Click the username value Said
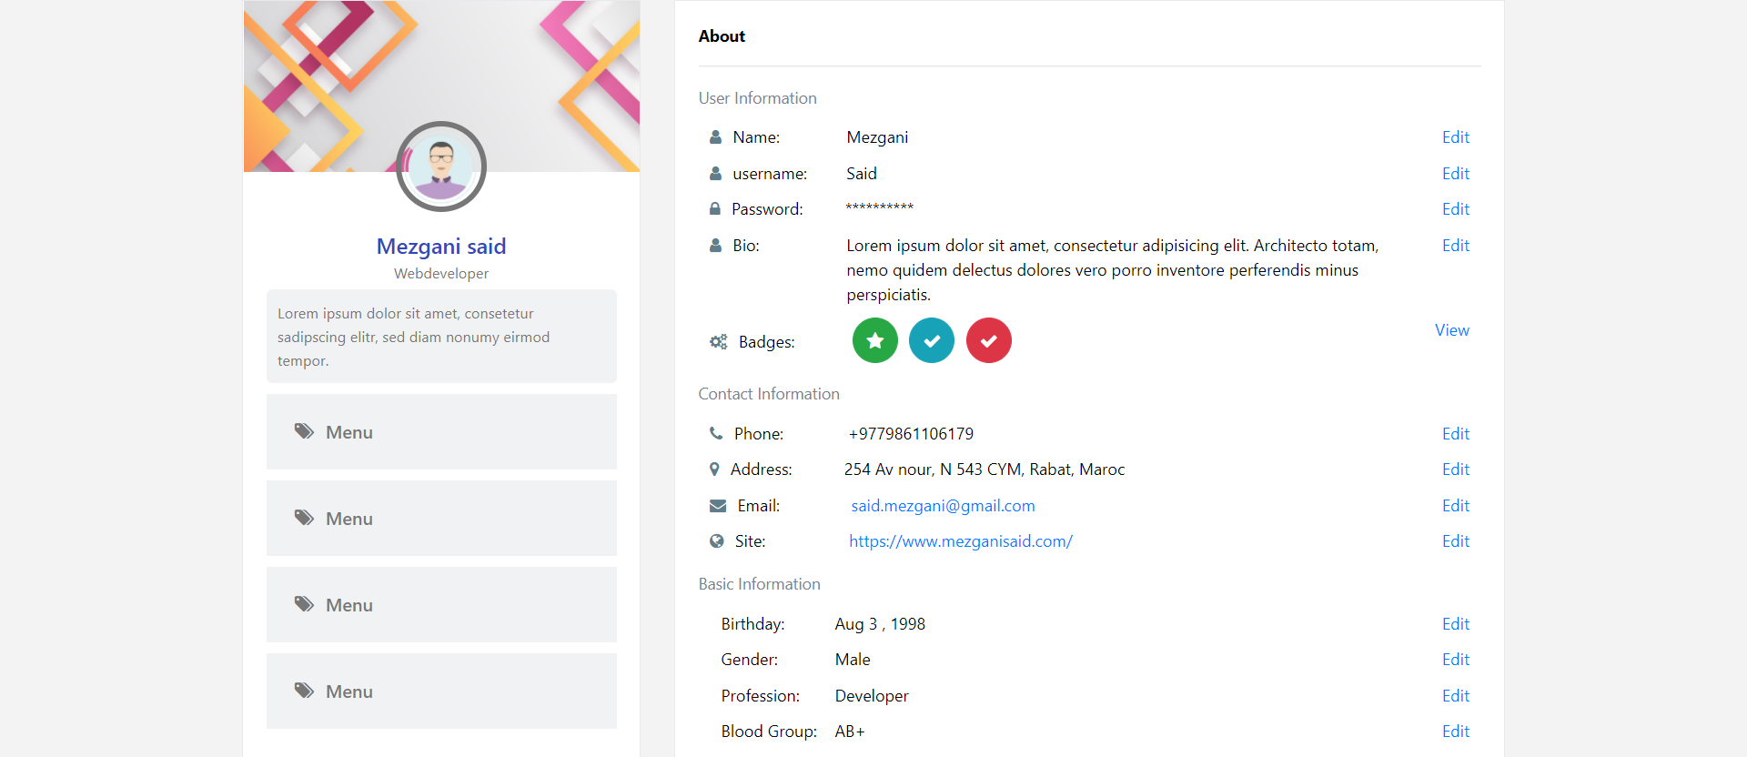The height and width of the screenshot is (757, 1747). coord(862,173)
